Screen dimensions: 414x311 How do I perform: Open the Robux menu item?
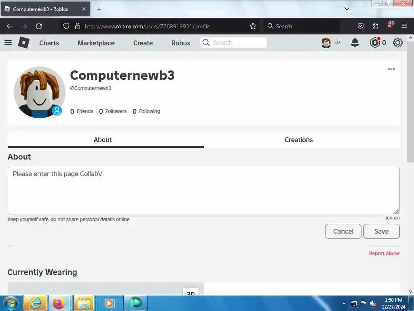(x=181, y=43)
